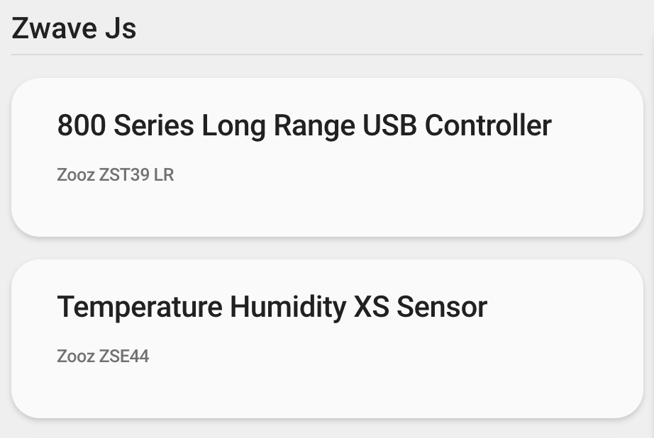Select the Zooz ZSE44 model label

pos(103,356)
